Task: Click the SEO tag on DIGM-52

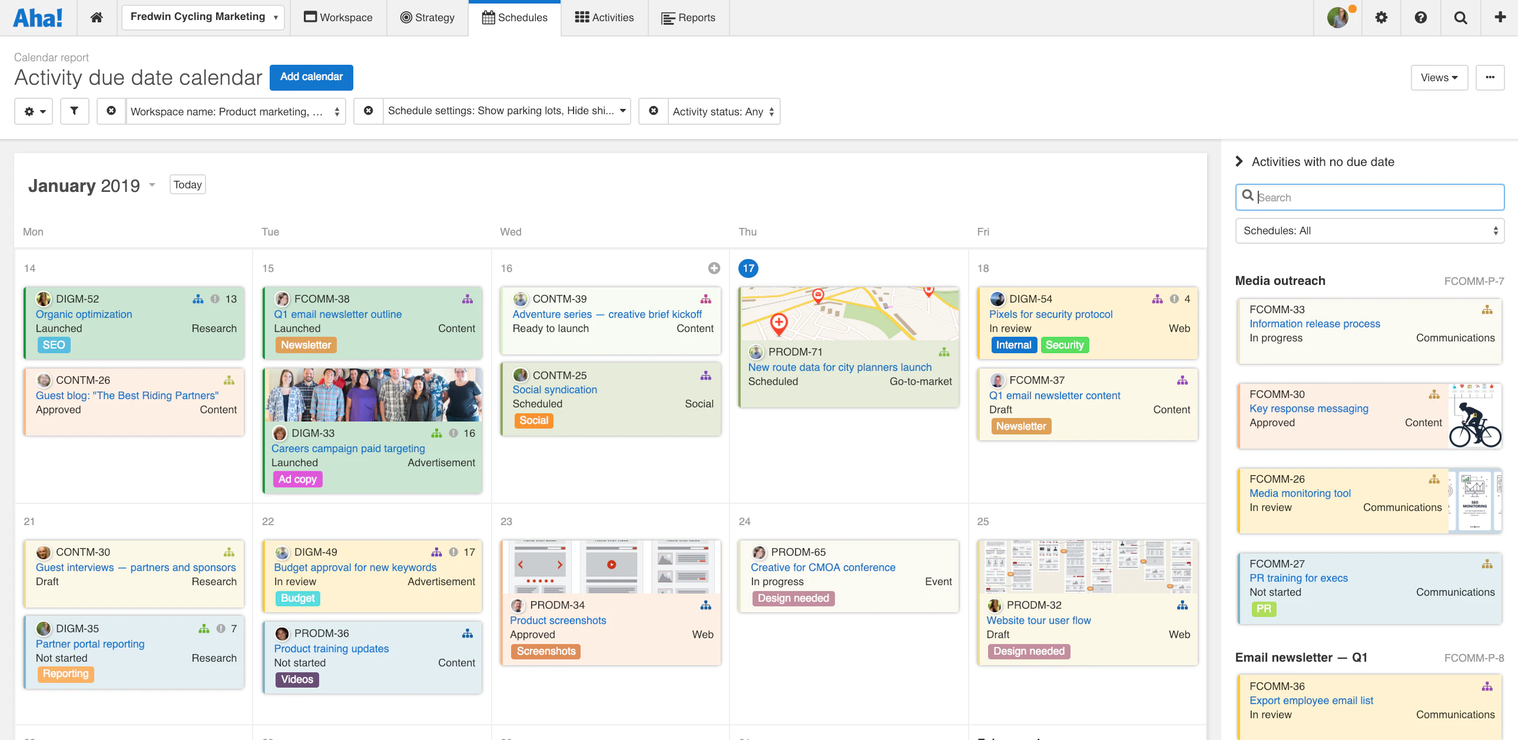Action: pyautogui.click(x=54, y=344)
